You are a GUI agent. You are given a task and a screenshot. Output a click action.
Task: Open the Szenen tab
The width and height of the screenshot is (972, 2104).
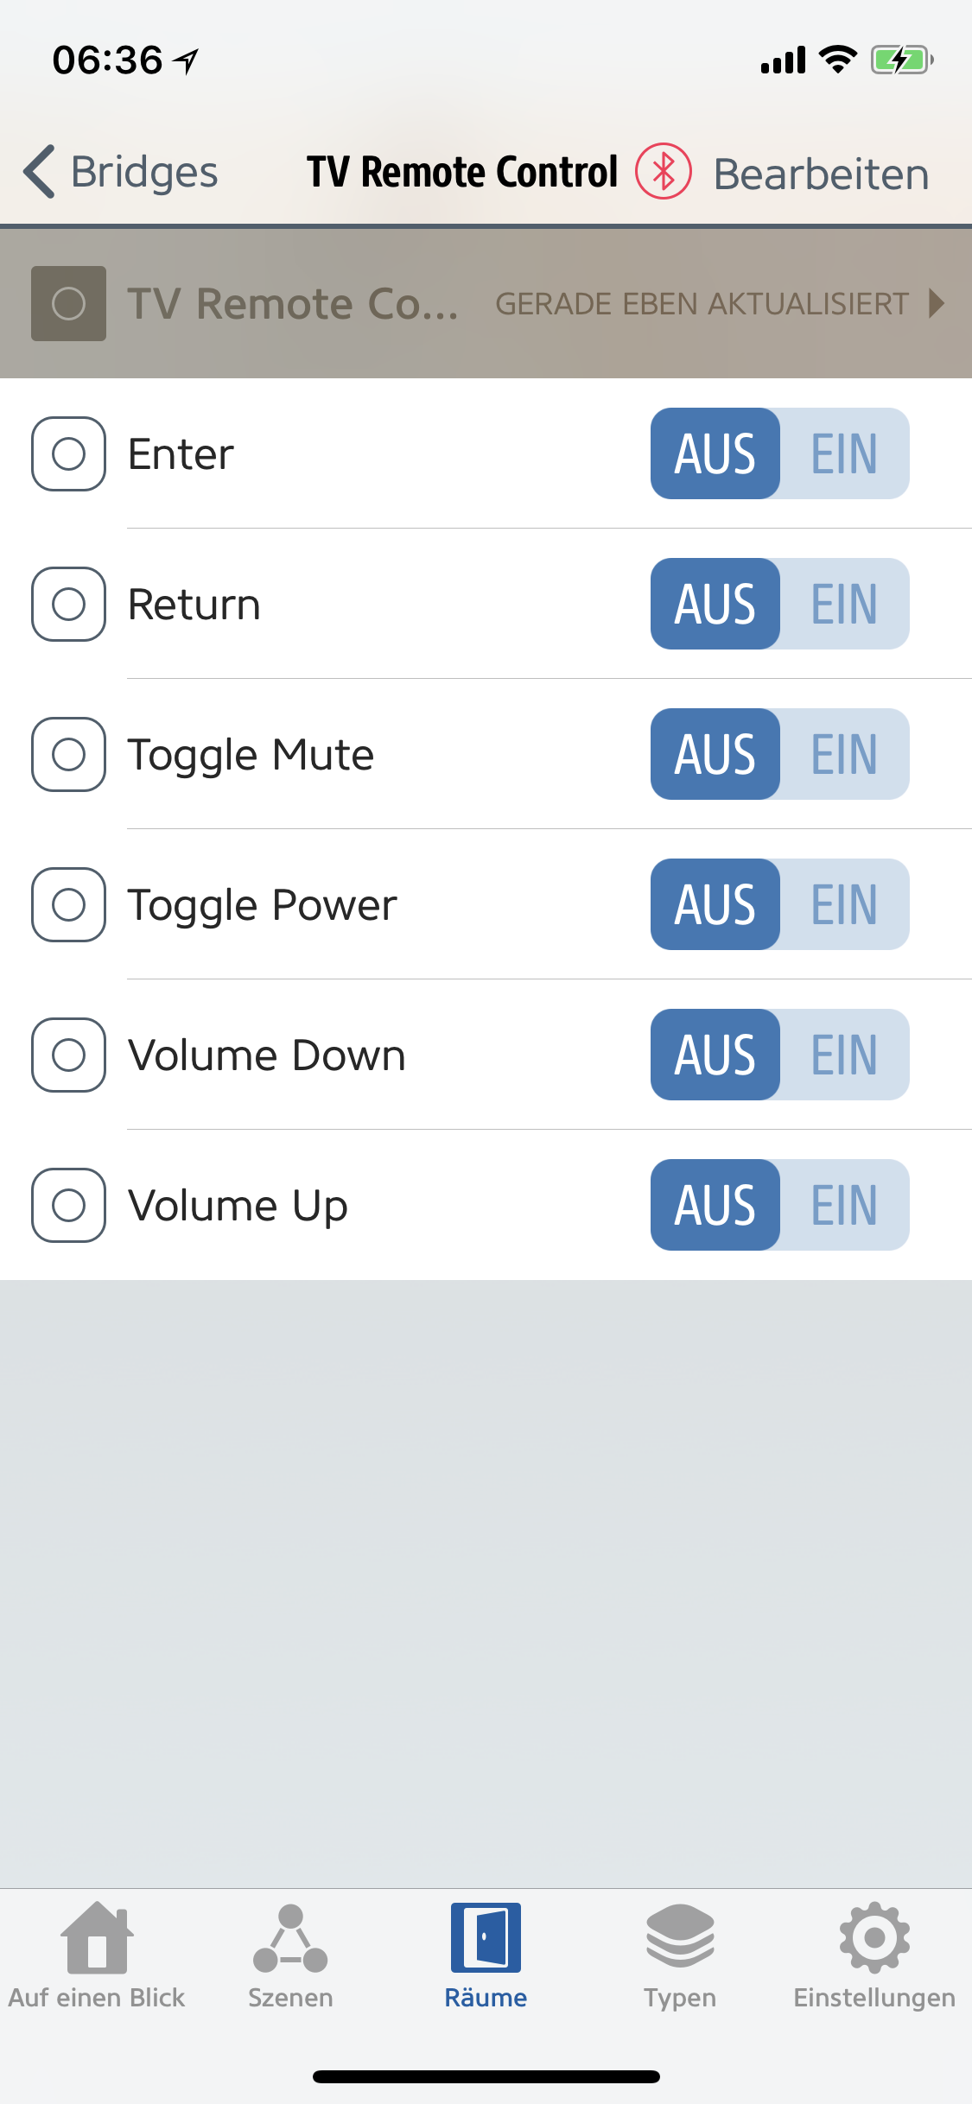pyautogui.click(x=290, y=1956)
